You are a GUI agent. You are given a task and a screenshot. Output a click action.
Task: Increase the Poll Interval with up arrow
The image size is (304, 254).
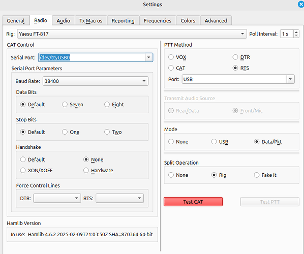pos(296,32)
